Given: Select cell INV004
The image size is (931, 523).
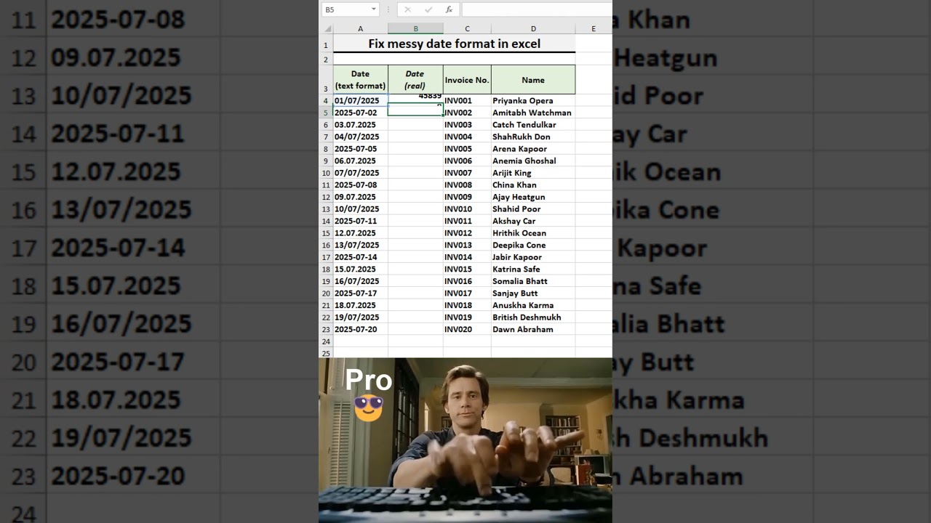Looking at the screenshot, I should [x=467, y=137].
